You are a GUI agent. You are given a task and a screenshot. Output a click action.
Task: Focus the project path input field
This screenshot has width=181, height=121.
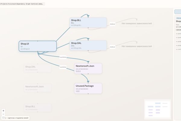point(22,4)
